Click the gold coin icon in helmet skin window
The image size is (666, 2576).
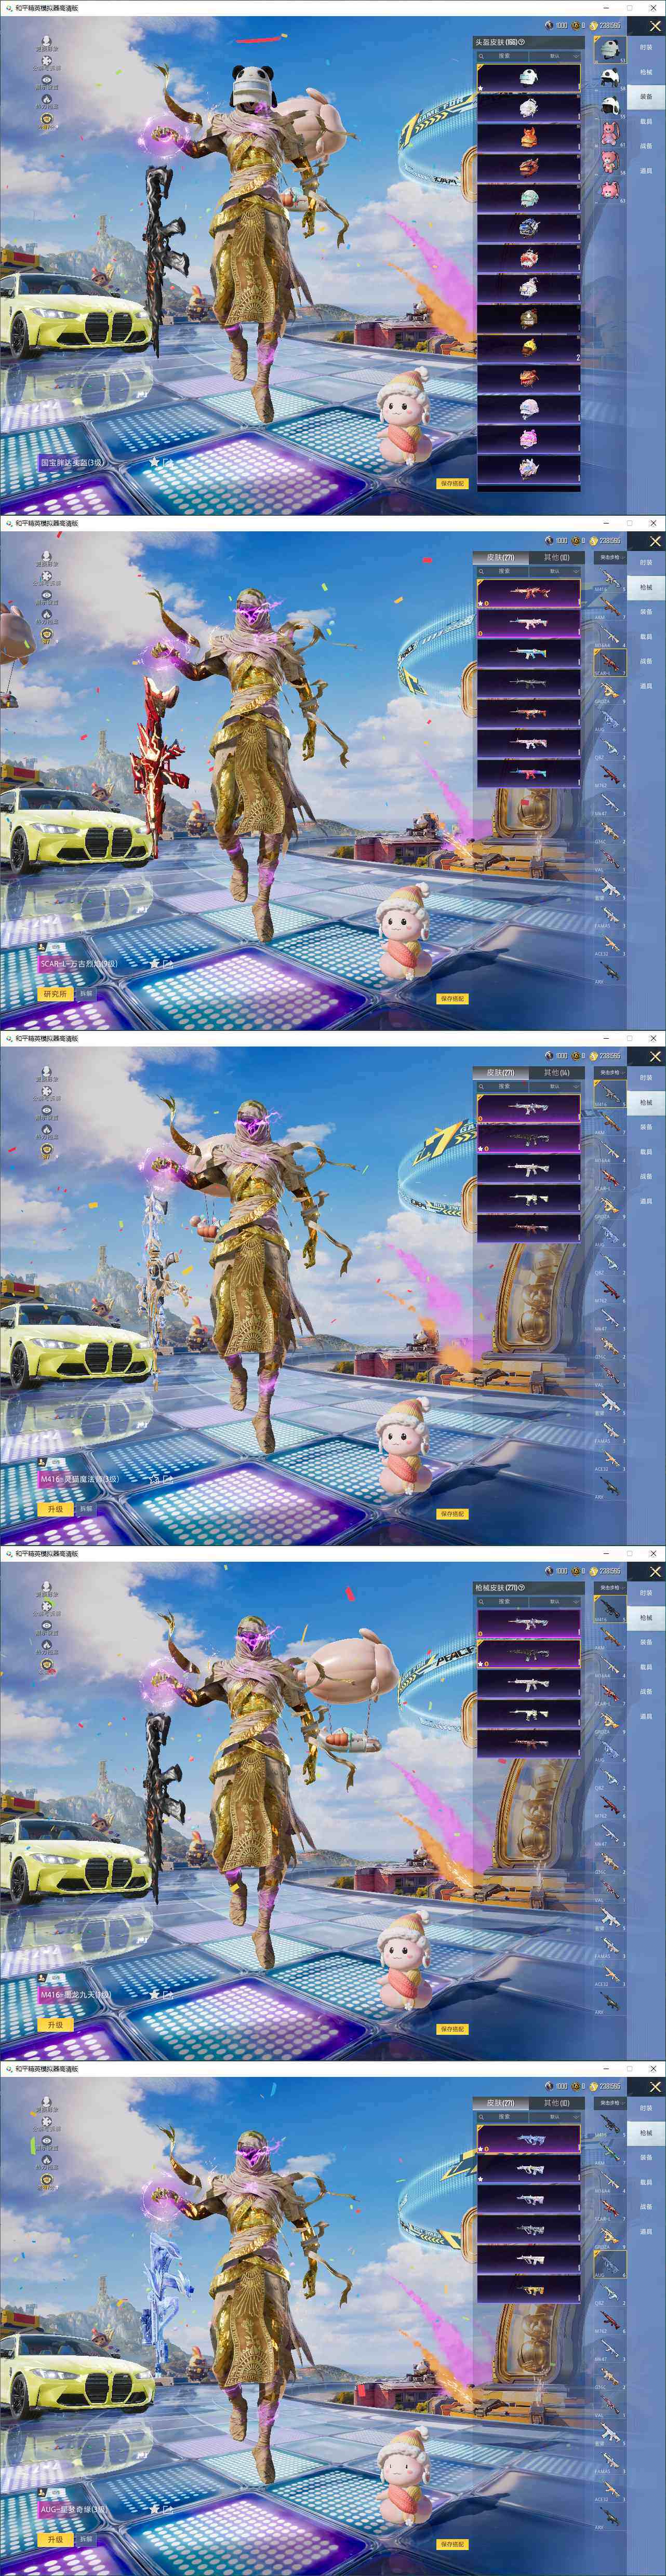coord(593,25)
